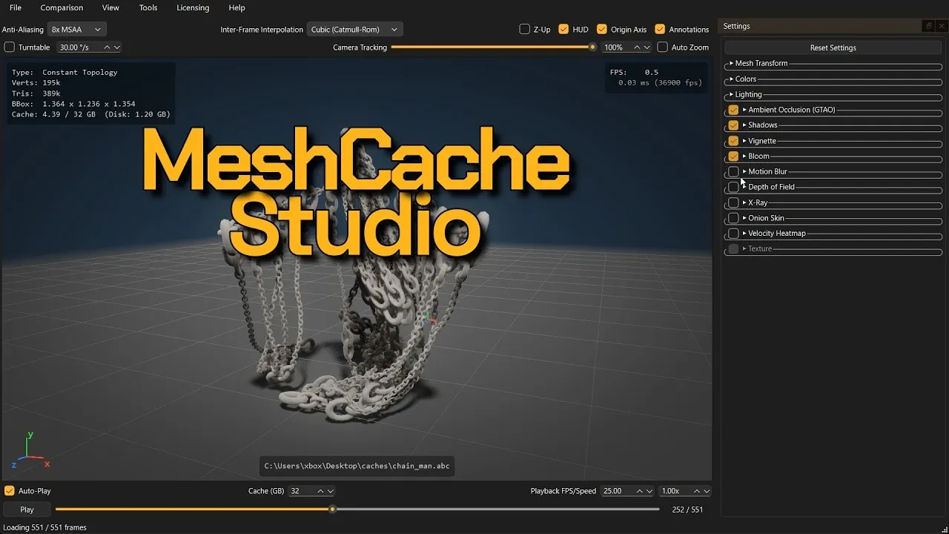Click the chain_man.abc file path label

pyautogui.click(x=357, y=467)
